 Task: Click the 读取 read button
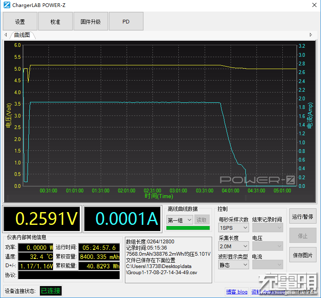tap(202, 220)
